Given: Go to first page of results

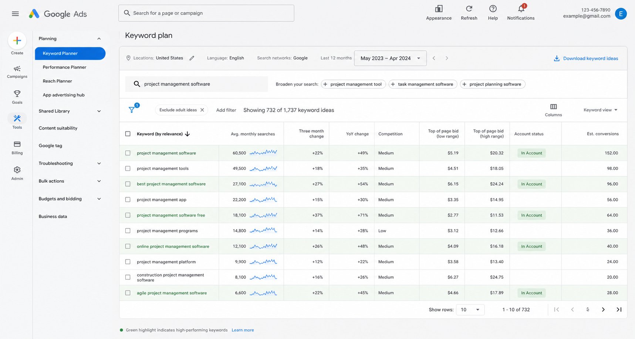Looking at the screenshot, I should (556, 309).
